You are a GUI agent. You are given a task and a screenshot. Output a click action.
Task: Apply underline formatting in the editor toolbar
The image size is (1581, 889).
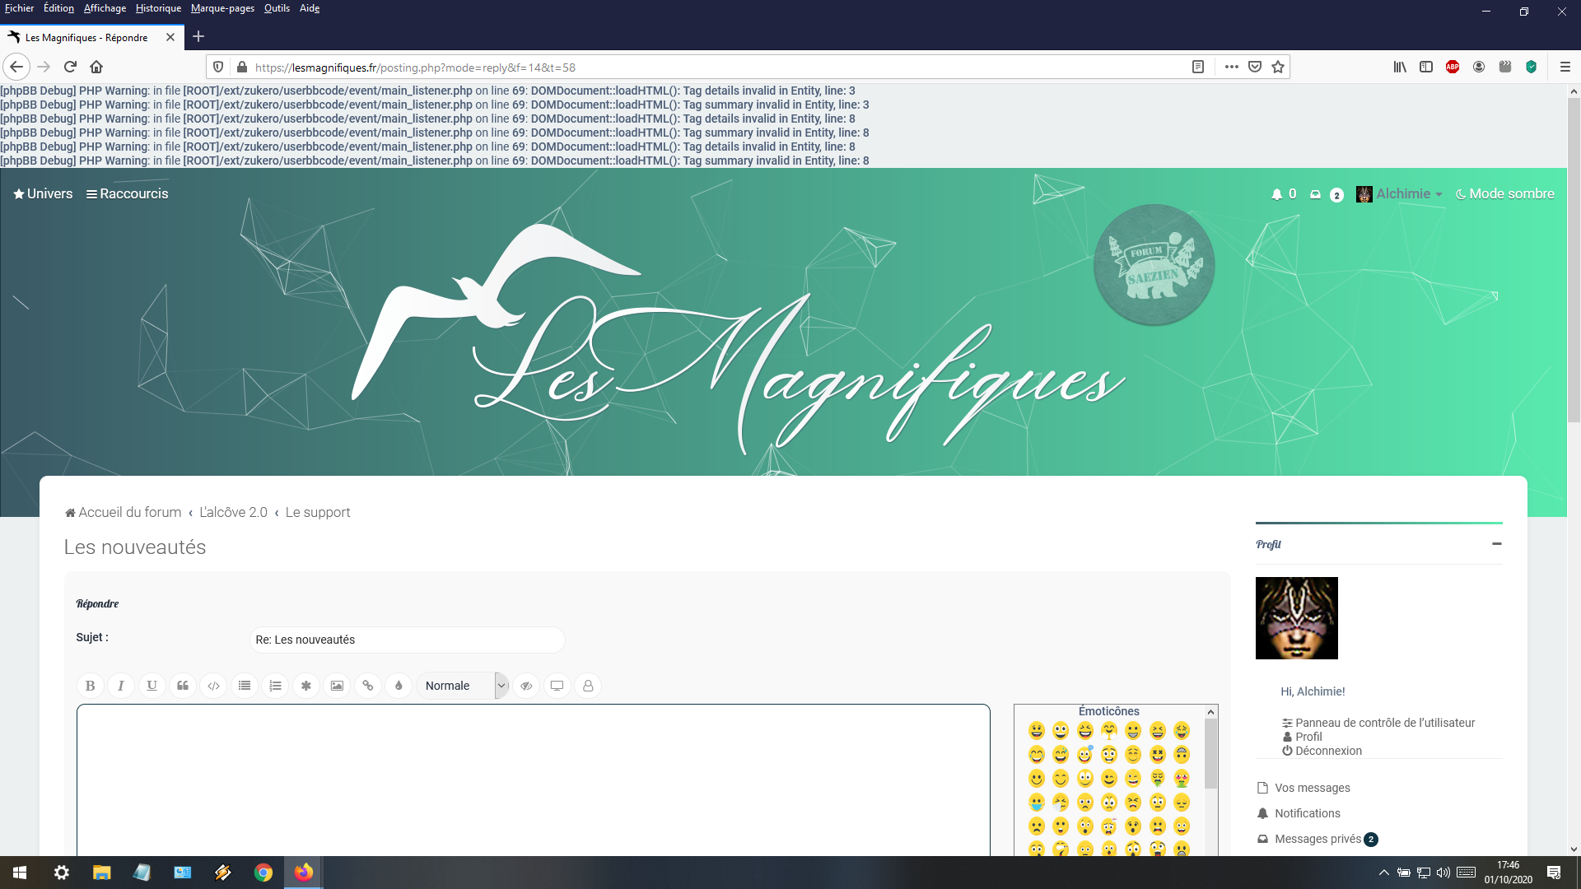(152, 686)
